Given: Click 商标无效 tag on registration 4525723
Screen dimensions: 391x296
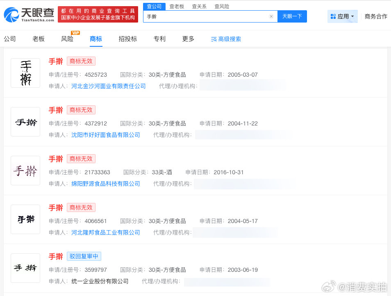Looking at the screenshot, I should pyautogui.click(x=81, y=61).
